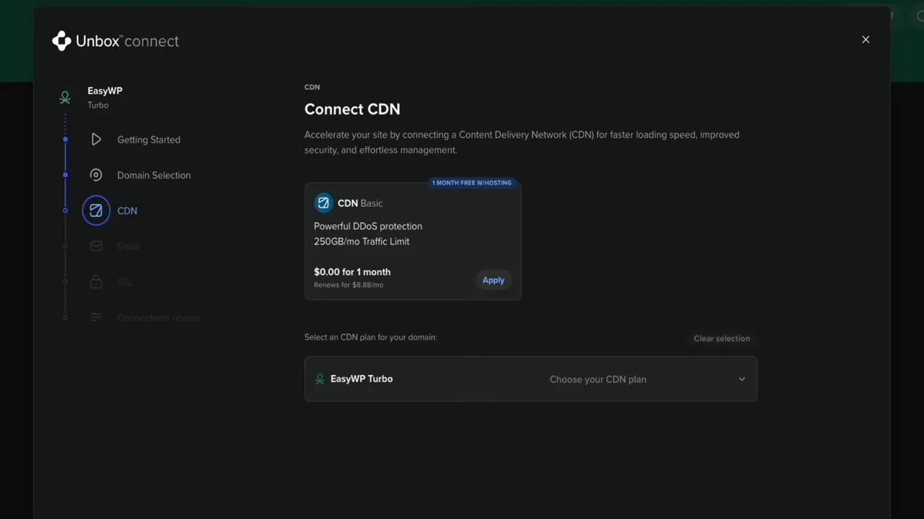Clear selection of CDN plan
Image resolution: width=924 pixels, height=519 pixels.
coord(721,339)
